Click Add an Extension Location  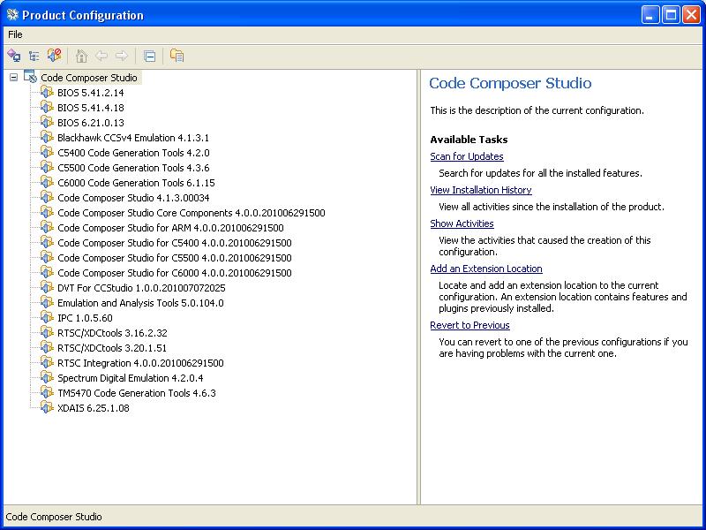(485, 269)
